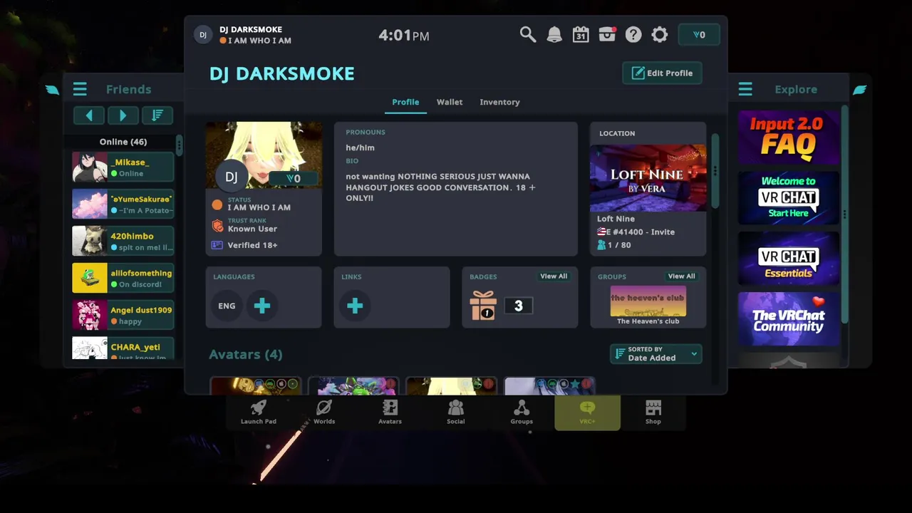
Task: Open the calendar icon in top bar
Action: click(581, 35)
